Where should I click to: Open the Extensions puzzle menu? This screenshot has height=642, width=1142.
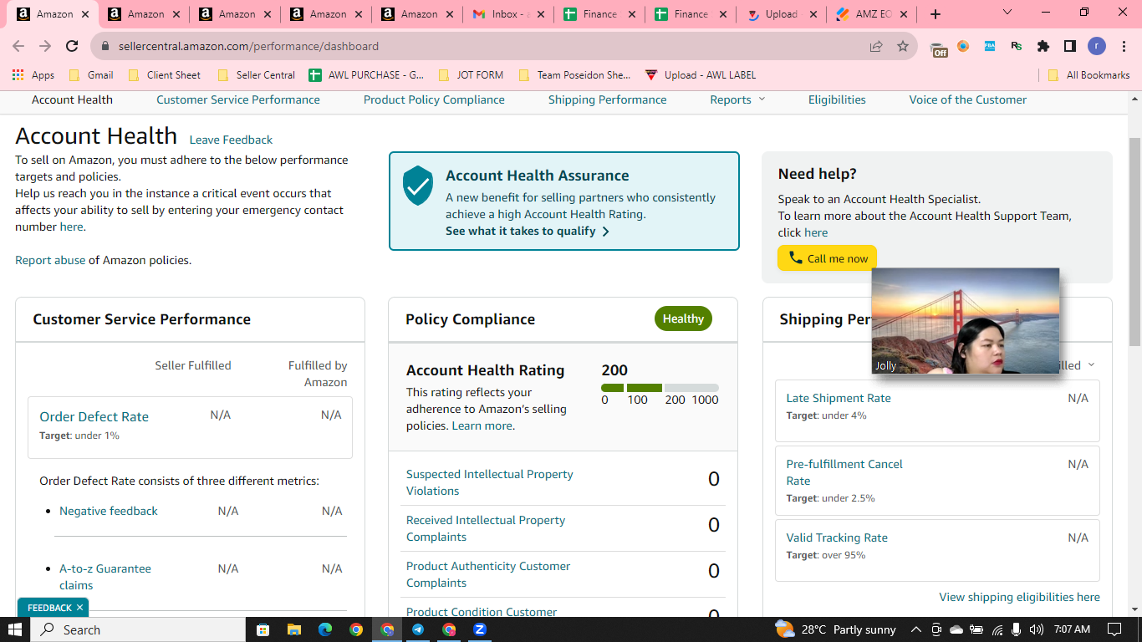tap(1043, 46)
